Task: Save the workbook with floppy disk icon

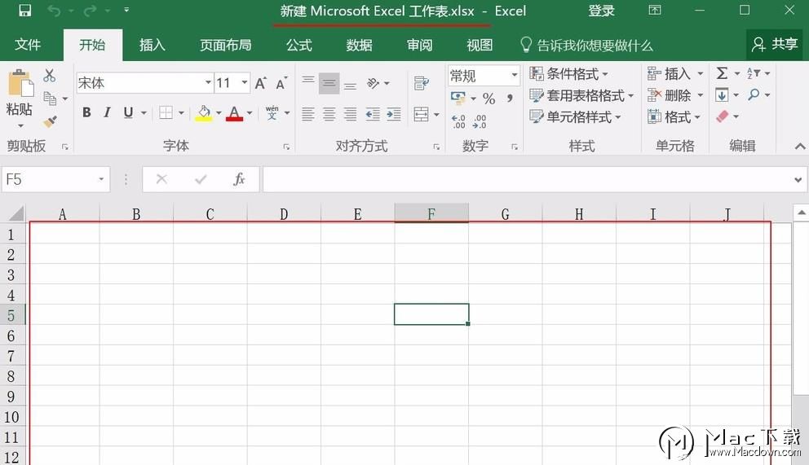Action: coord(24,11)
